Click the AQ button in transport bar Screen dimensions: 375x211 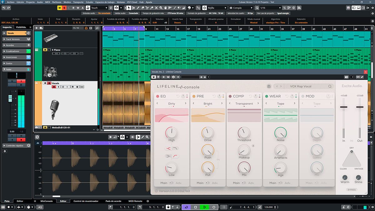tap(40, 207)
